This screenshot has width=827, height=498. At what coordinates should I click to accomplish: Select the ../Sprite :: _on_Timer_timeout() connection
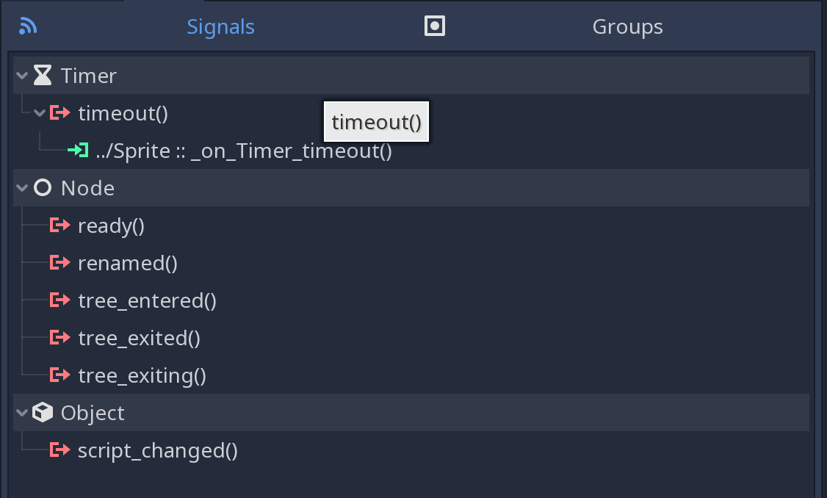242,150
